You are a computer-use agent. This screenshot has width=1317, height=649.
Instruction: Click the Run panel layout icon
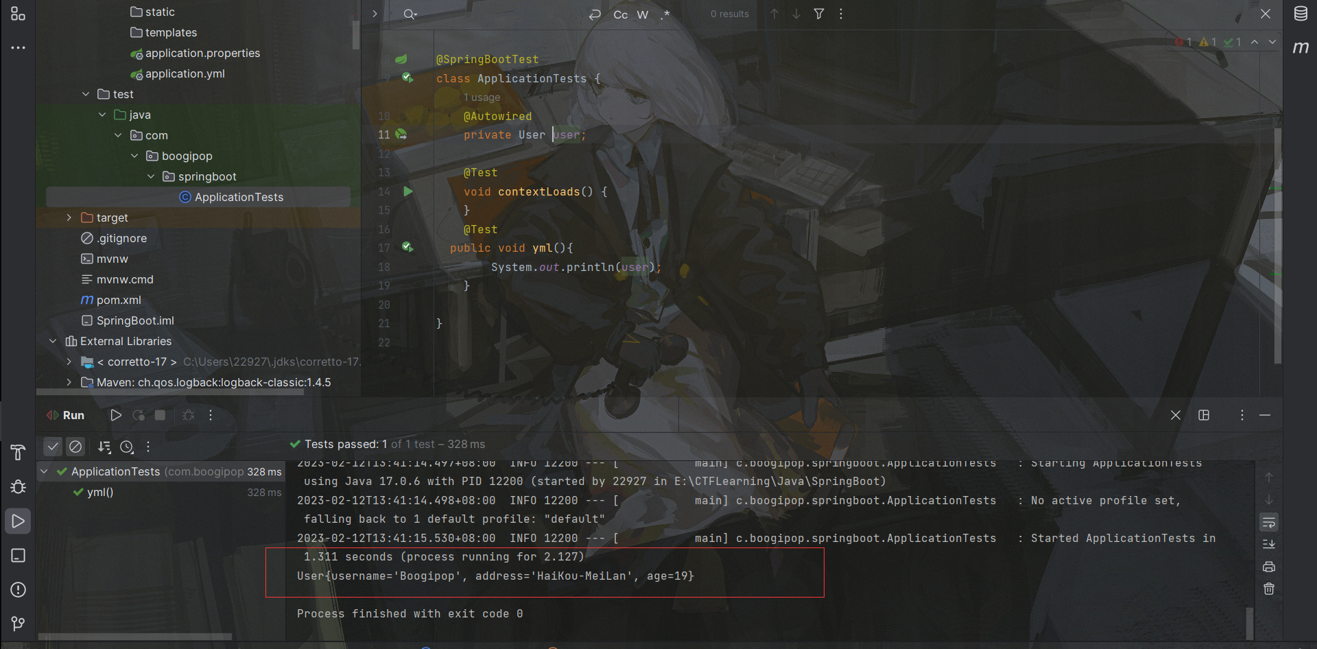[1204, 415]
